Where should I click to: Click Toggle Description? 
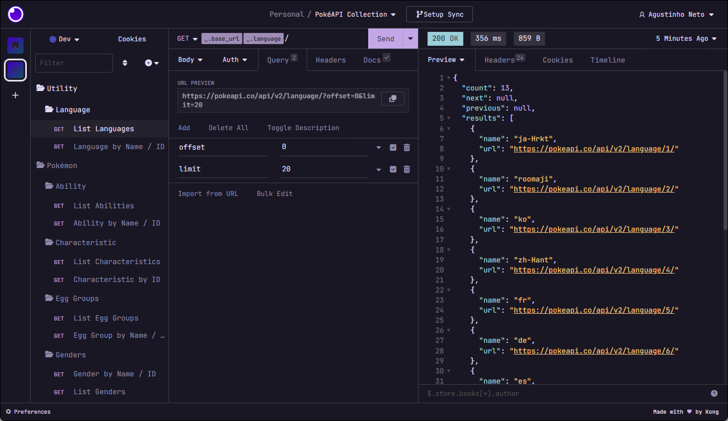[303, 128]
